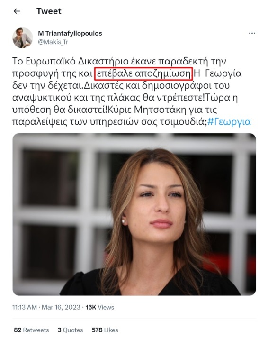This screenshot has height=339, width=268.
Task: Open the three-dot more options menu
Action: click(252, 33)
